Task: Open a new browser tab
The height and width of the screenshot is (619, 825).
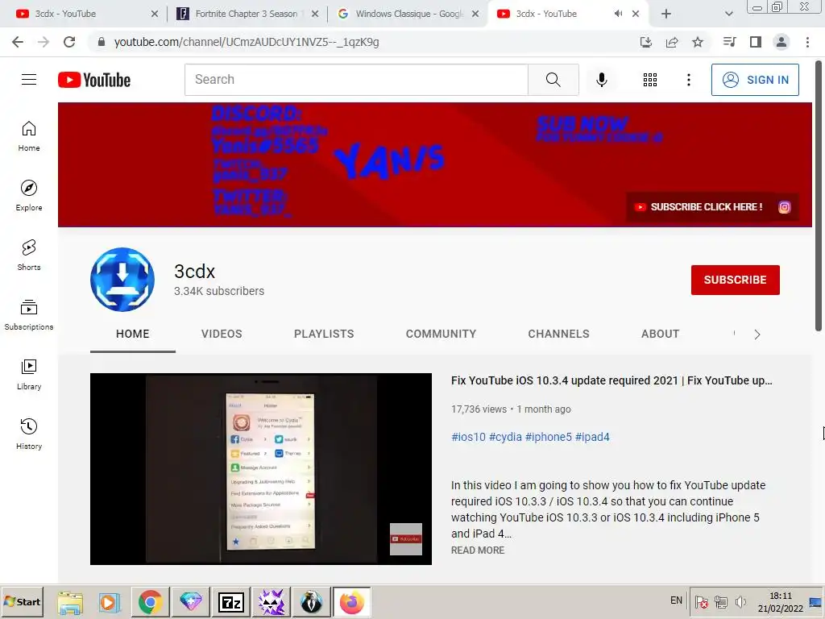Action: click(x=666, y=14)
